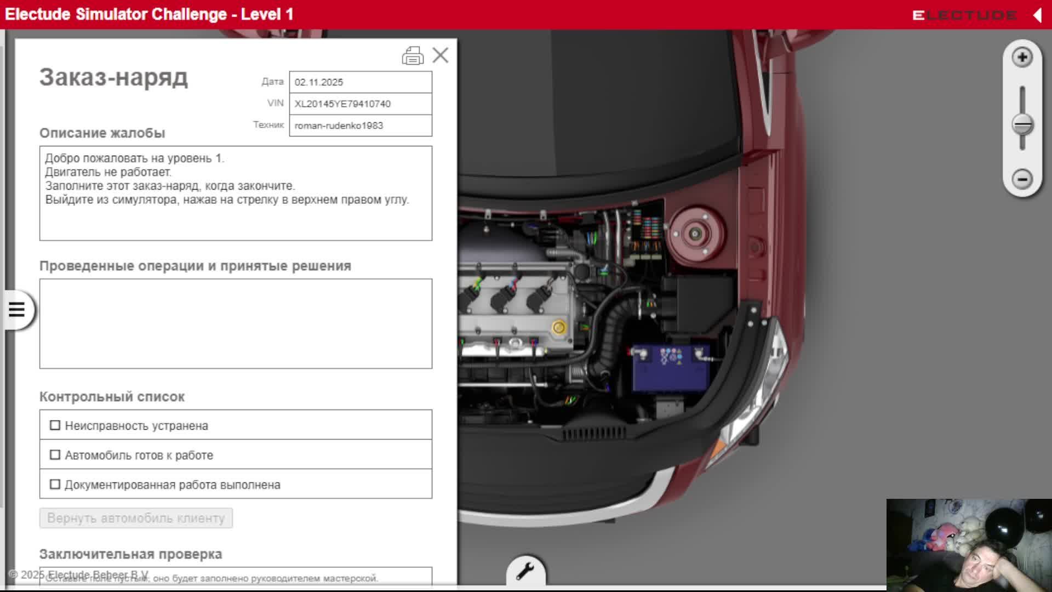Check the Неисправность устранена checkbox
The height and width of the screenshot is (592, 1052).
tap(55, 425)
